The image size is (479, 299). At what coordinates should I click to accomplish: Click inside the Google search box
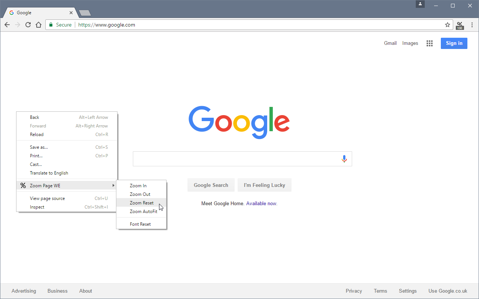pos(236,159)
